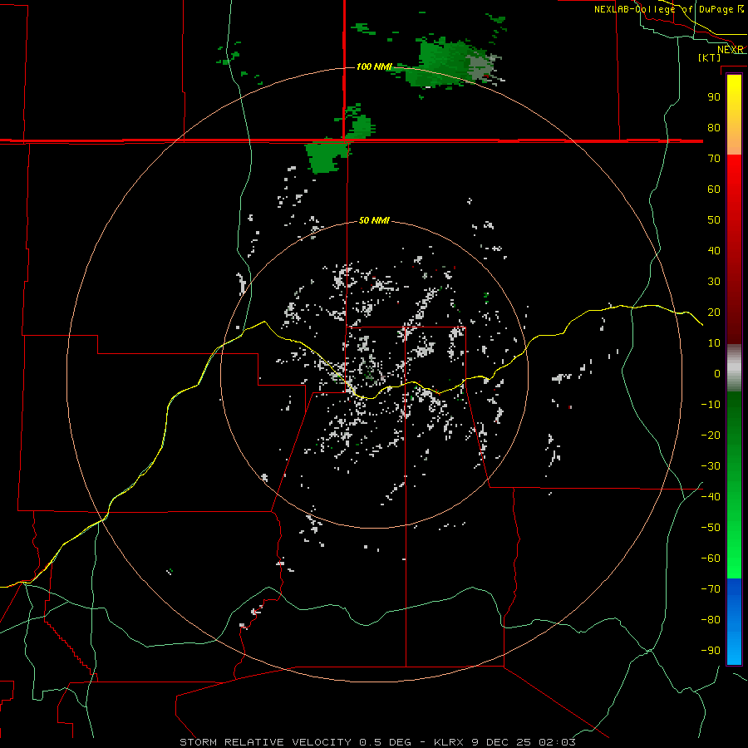Click the 40 value on the velocity scale
Image resolution: width=748 pixels, height=748 pixels.
[714, 251]
